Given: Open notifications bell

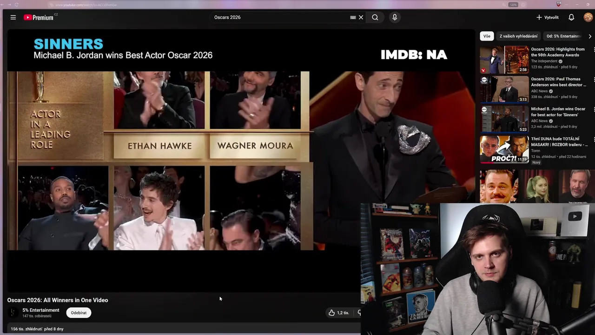Looking at the screenshot, I should point(571,17).
